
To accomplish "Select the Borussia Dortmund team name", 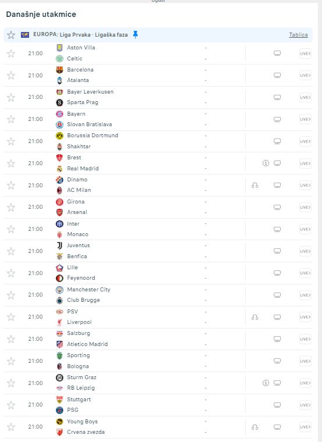I will [x=92, y=136].
